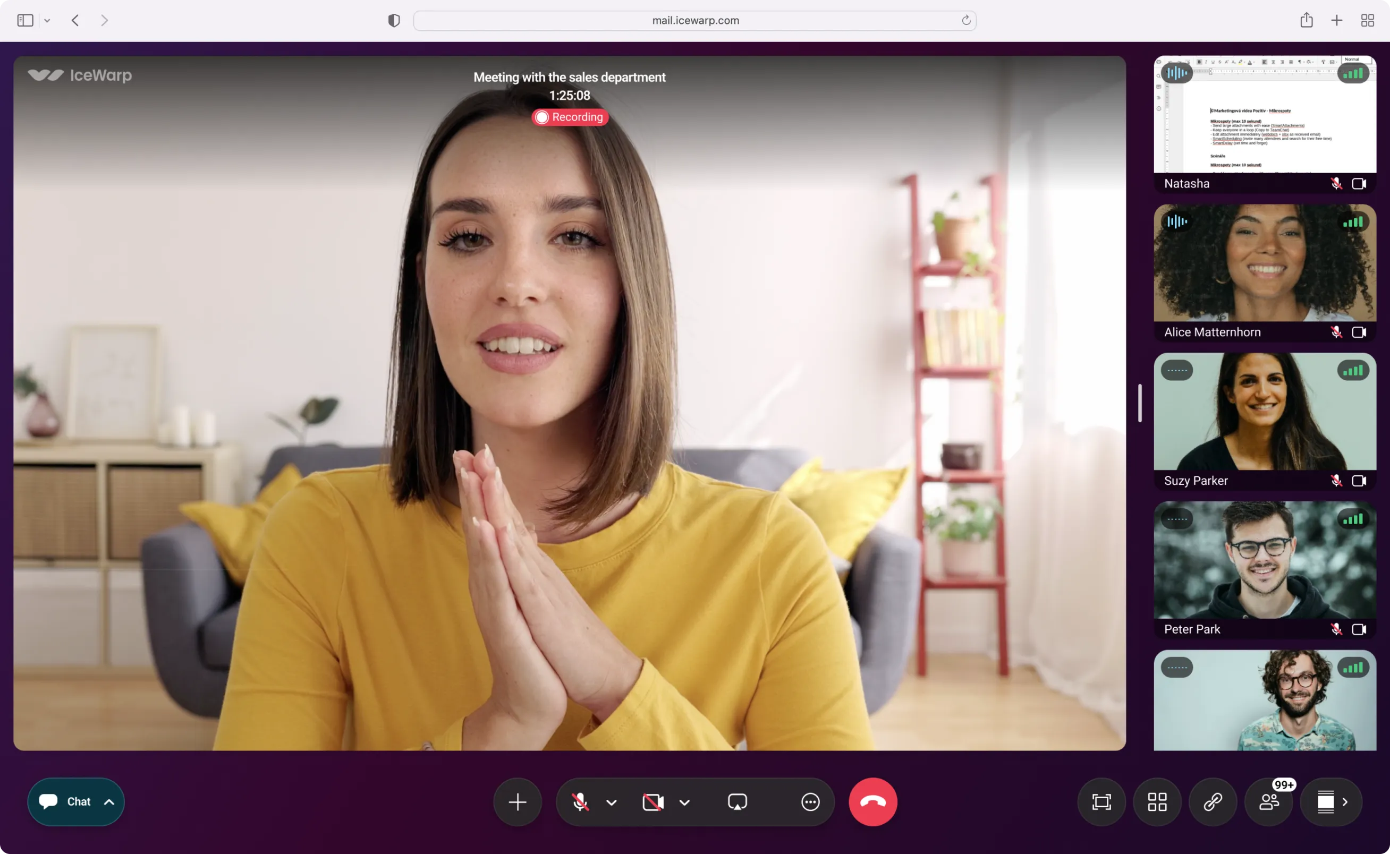
Task: Unmute your microphone
Action: coord(580,801)
